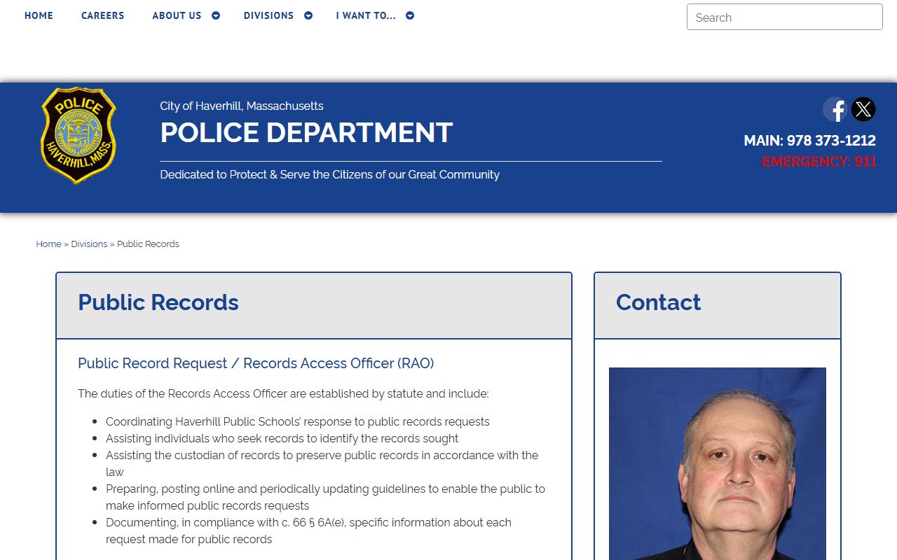This screenshot has height=560, width=897.
Task: Click bullet about Preparing, posting online guidelines
Action: tap(325, 497)
